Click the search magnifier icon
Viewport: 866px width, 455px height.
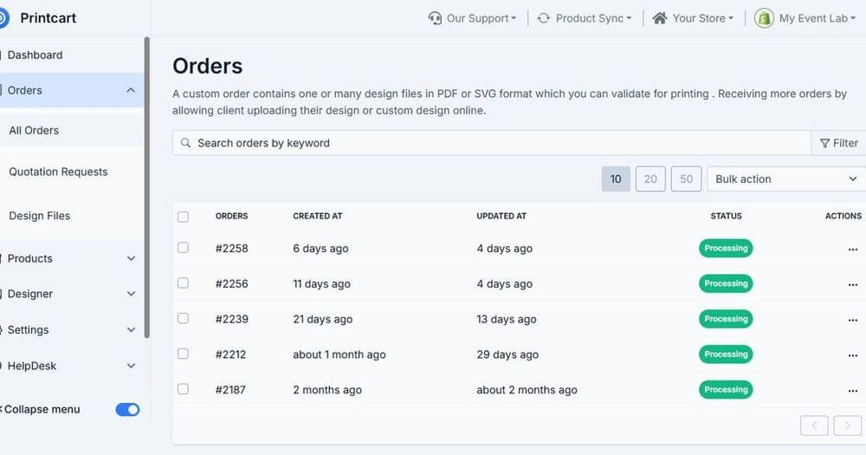(x=185, y=143)
